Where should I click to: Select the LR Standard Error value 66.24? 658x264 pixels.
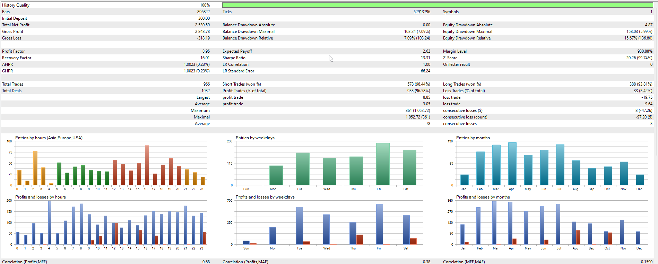coord(425,71)
